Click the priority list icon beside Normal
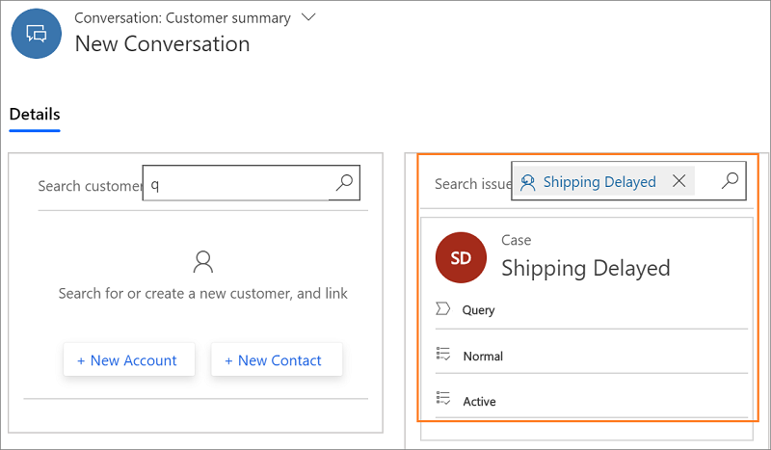This screenshot has height=450, width=771. click(x=443, y=355)
